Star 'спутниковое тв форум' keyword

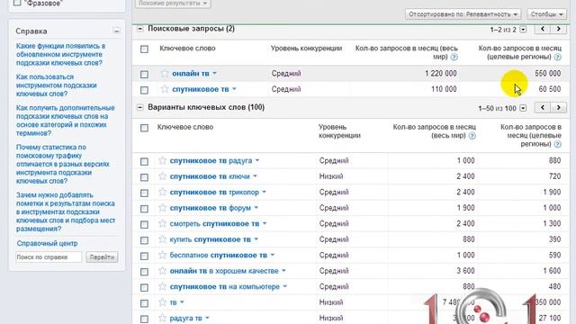162,208
